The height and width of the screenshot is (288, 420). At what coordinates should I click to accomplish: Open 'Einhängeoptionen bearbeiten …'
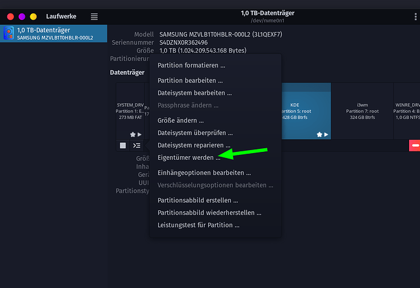pyautogui.click(x=204, y=173)
